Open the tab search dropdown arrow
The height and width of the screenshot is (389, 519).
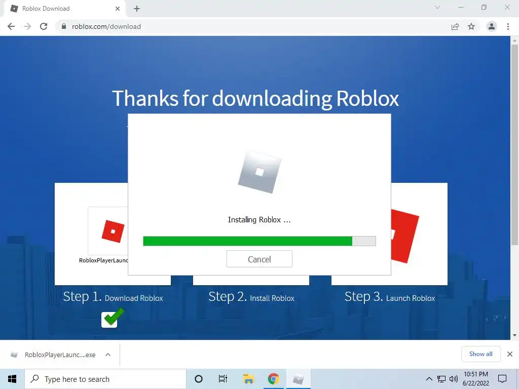[x=437, y=7]
